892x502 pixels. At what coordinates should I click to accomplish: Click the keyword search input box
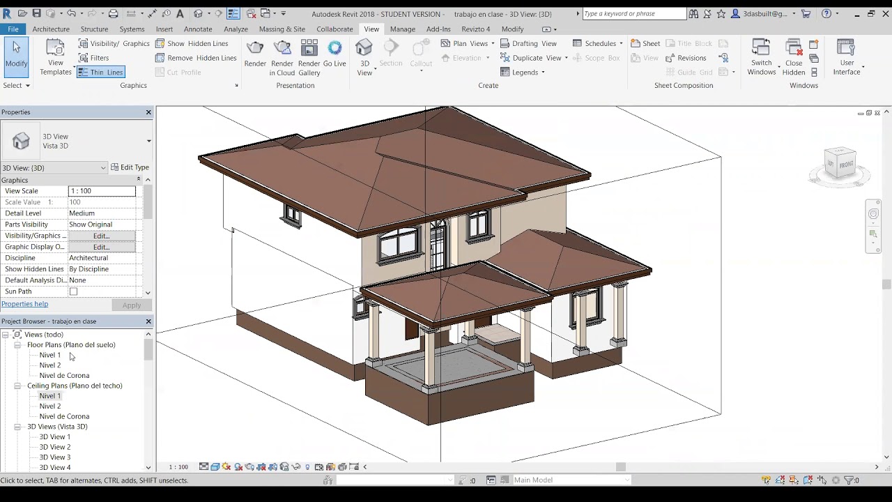tap(634, 13)
